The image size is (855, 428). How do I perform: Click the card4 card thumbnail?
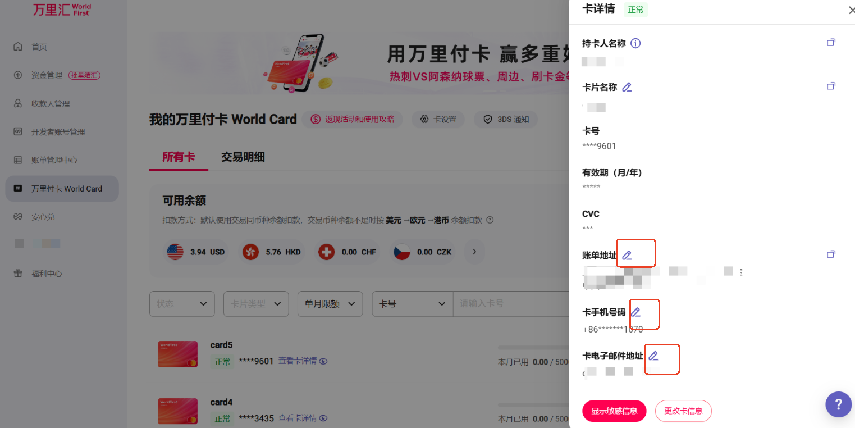click(177, 411)
